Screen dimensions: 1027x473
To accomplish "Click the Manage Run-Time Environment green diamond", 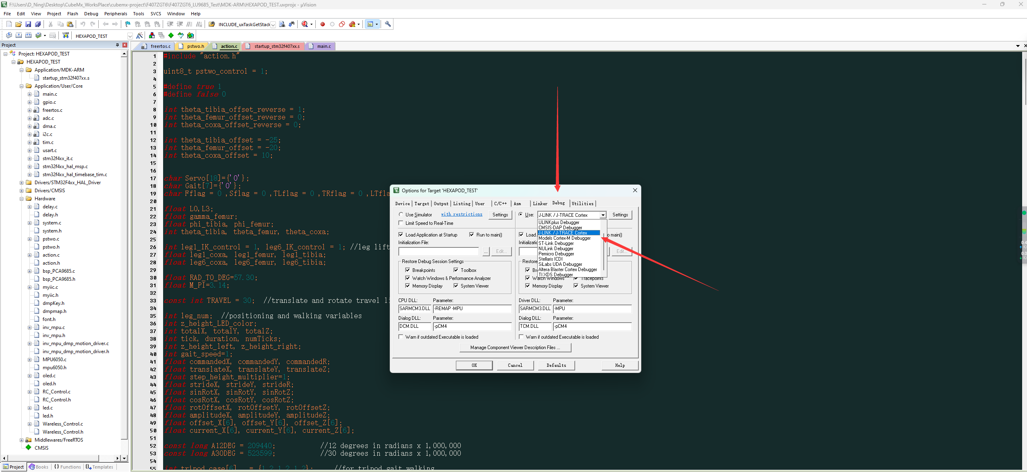I will 171,35.
